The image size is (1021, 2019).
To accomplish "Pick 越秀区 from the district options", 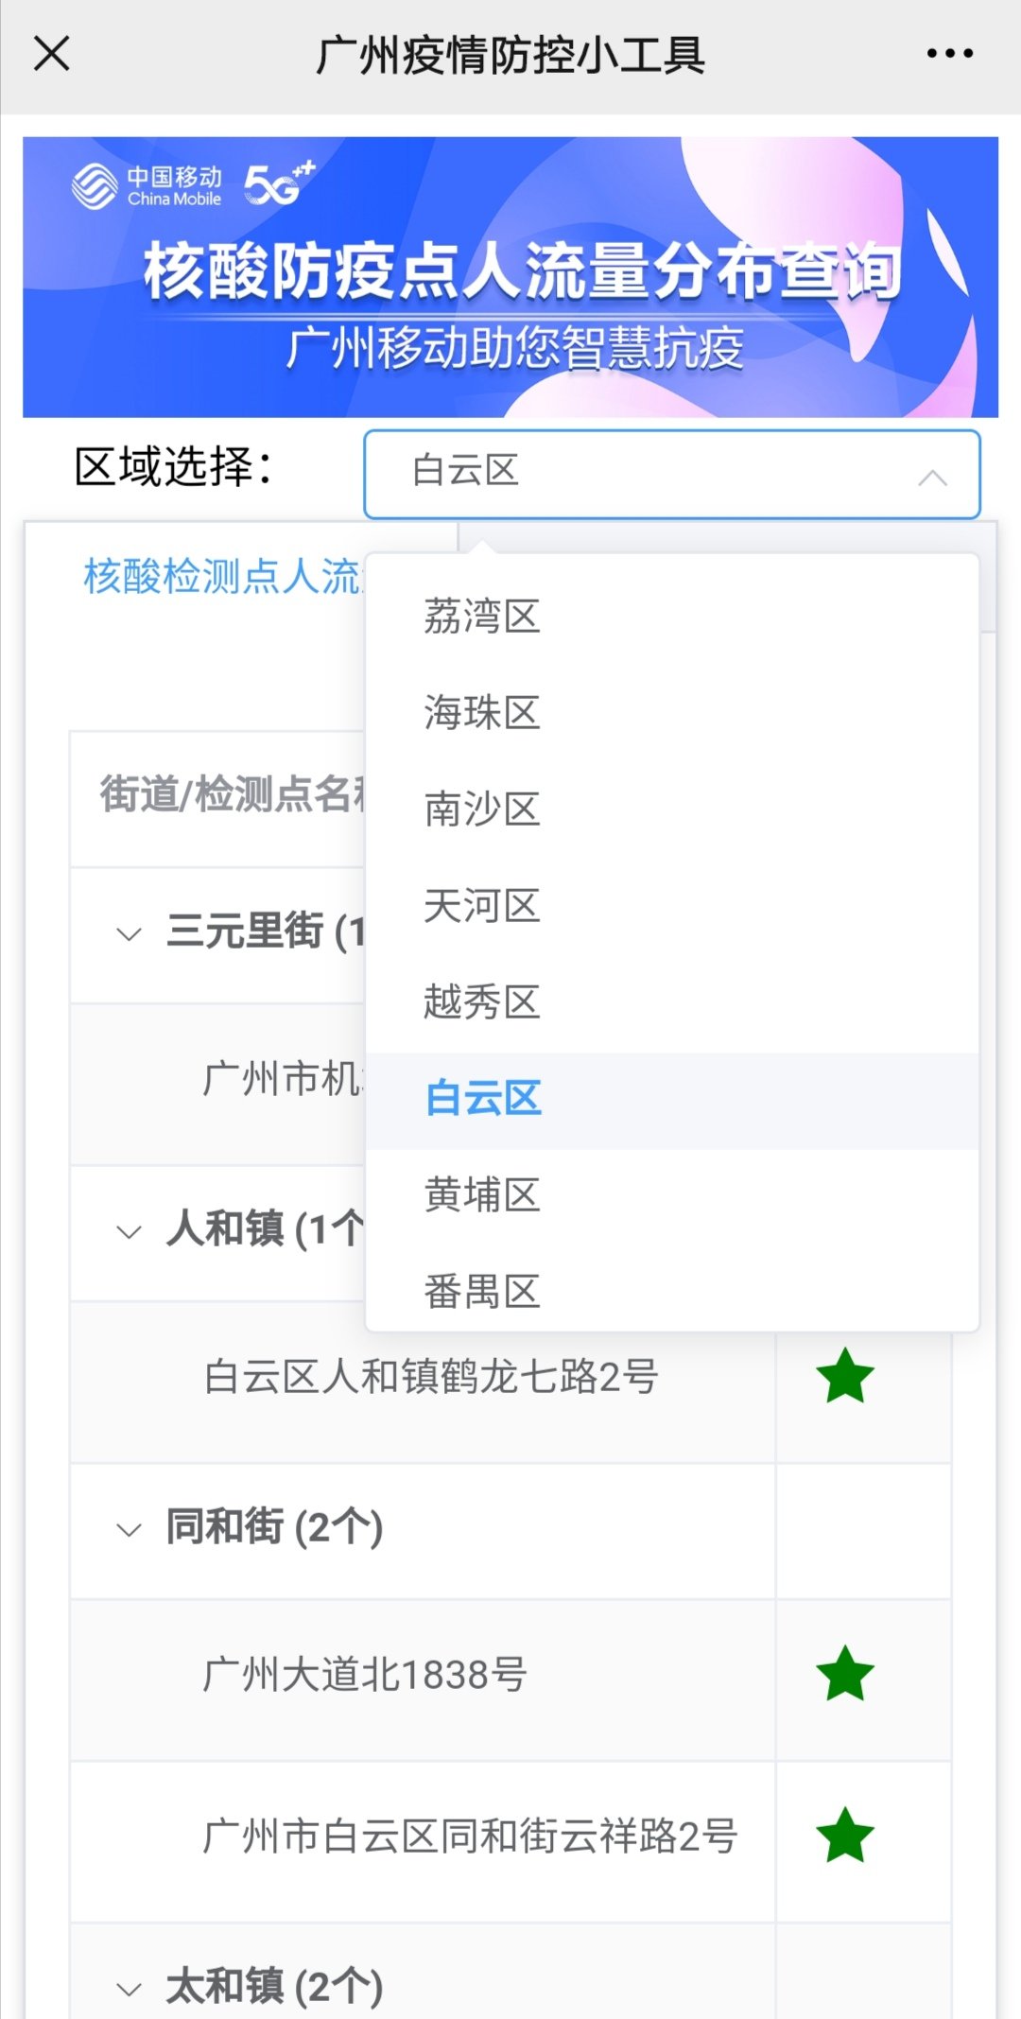I will click(x=482, y=1002).
